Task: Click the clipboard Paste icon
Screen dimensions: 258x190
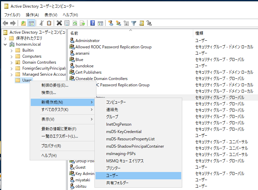Action: pyautogui.click(x=49, y=23)
